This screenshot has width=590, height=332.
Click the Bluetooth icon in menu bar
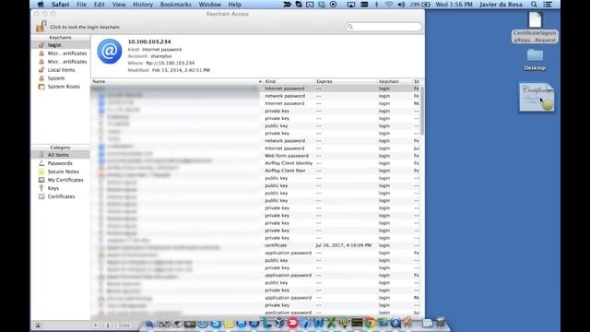pos(377,5)
